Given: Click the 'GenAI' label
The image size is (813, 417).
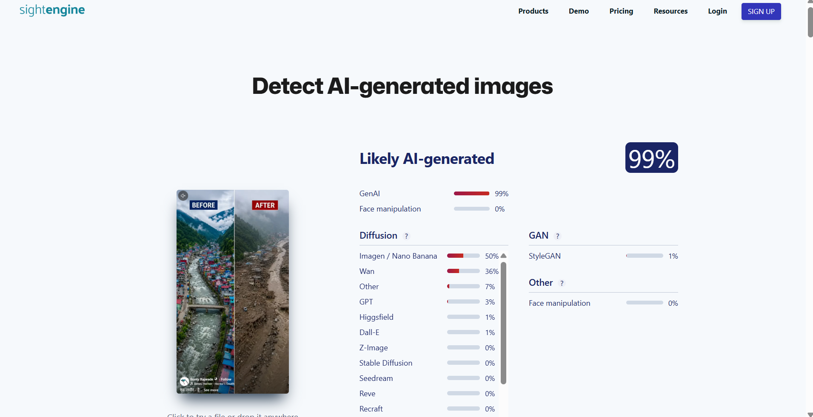Looking at the screenshot, I should click(x=370, y=194).
